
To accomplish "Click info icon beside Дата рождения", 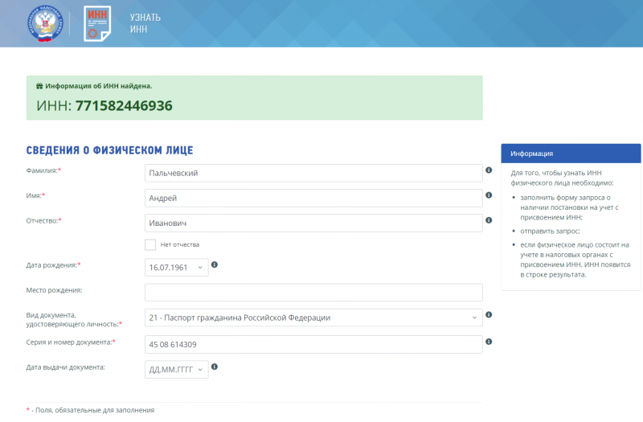I will click(x=215, y=264).
